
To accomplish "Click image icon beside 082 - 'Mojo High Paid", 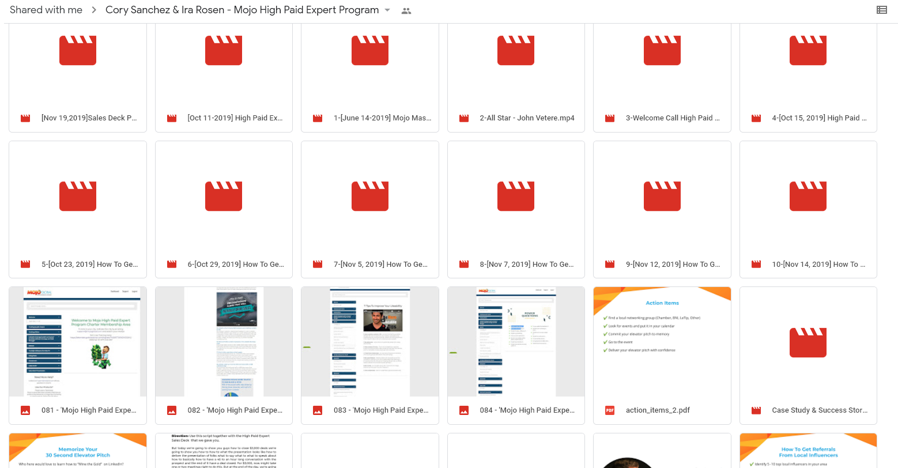I will tap(172, 410).
